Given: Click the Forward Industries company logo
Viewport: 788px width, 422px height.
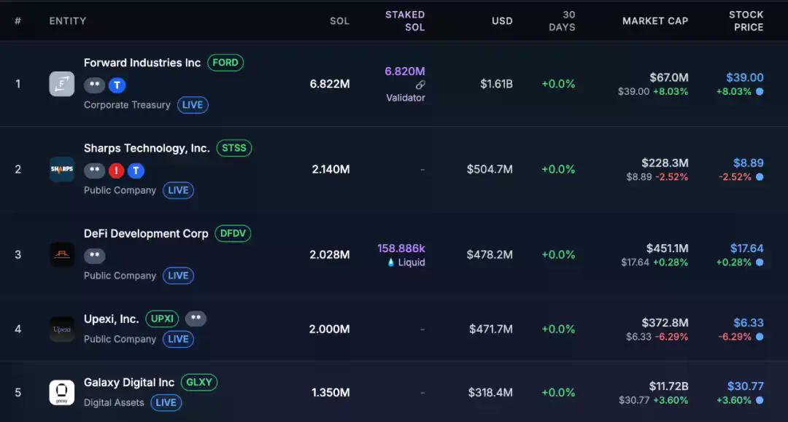Looking at the screenshot, I should [x=61, y=84].
